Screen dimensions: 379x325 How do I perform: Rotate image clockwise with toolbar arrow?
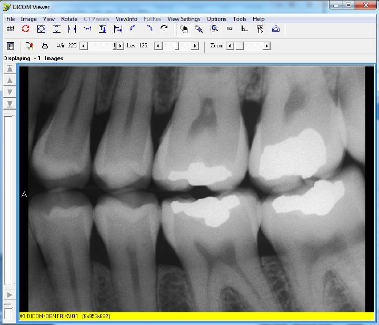(x=149, y=28)
